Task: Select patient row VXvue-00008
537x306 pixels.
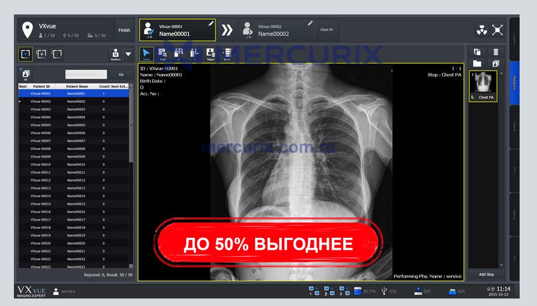Action: [74, 149]
